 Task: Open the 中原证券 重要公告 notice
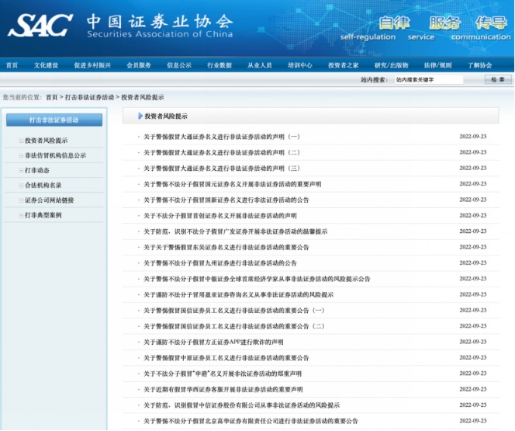click(x=226, y=358)
